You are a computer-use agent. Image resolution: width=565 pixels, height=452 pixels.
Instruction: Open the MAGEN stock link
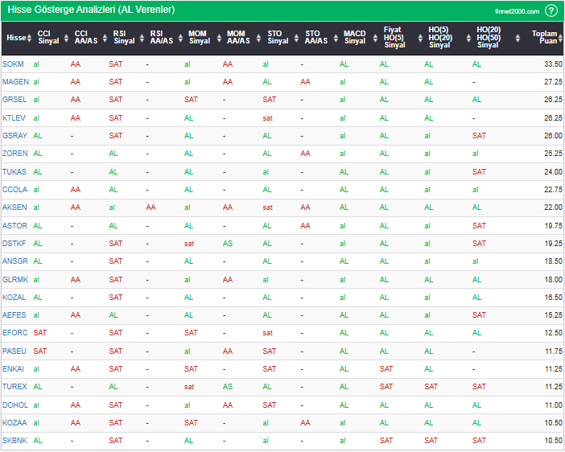(x=15, y=81)
